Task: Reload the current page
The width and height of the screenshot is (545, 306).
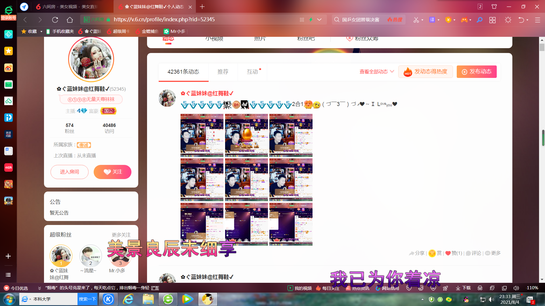Action: point(55,20)
